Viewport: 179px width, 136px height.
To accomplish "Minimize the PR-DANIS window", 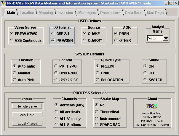I will click(166, 3).
